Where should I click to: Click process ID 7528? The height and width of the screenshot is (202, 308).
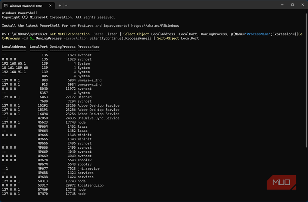pyautogui.click(x=72, y=169)
